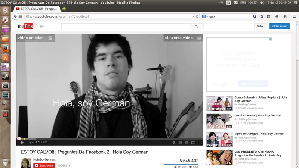Open a new tab with the plus
299x168 pixels.
(x=64, y=9)
